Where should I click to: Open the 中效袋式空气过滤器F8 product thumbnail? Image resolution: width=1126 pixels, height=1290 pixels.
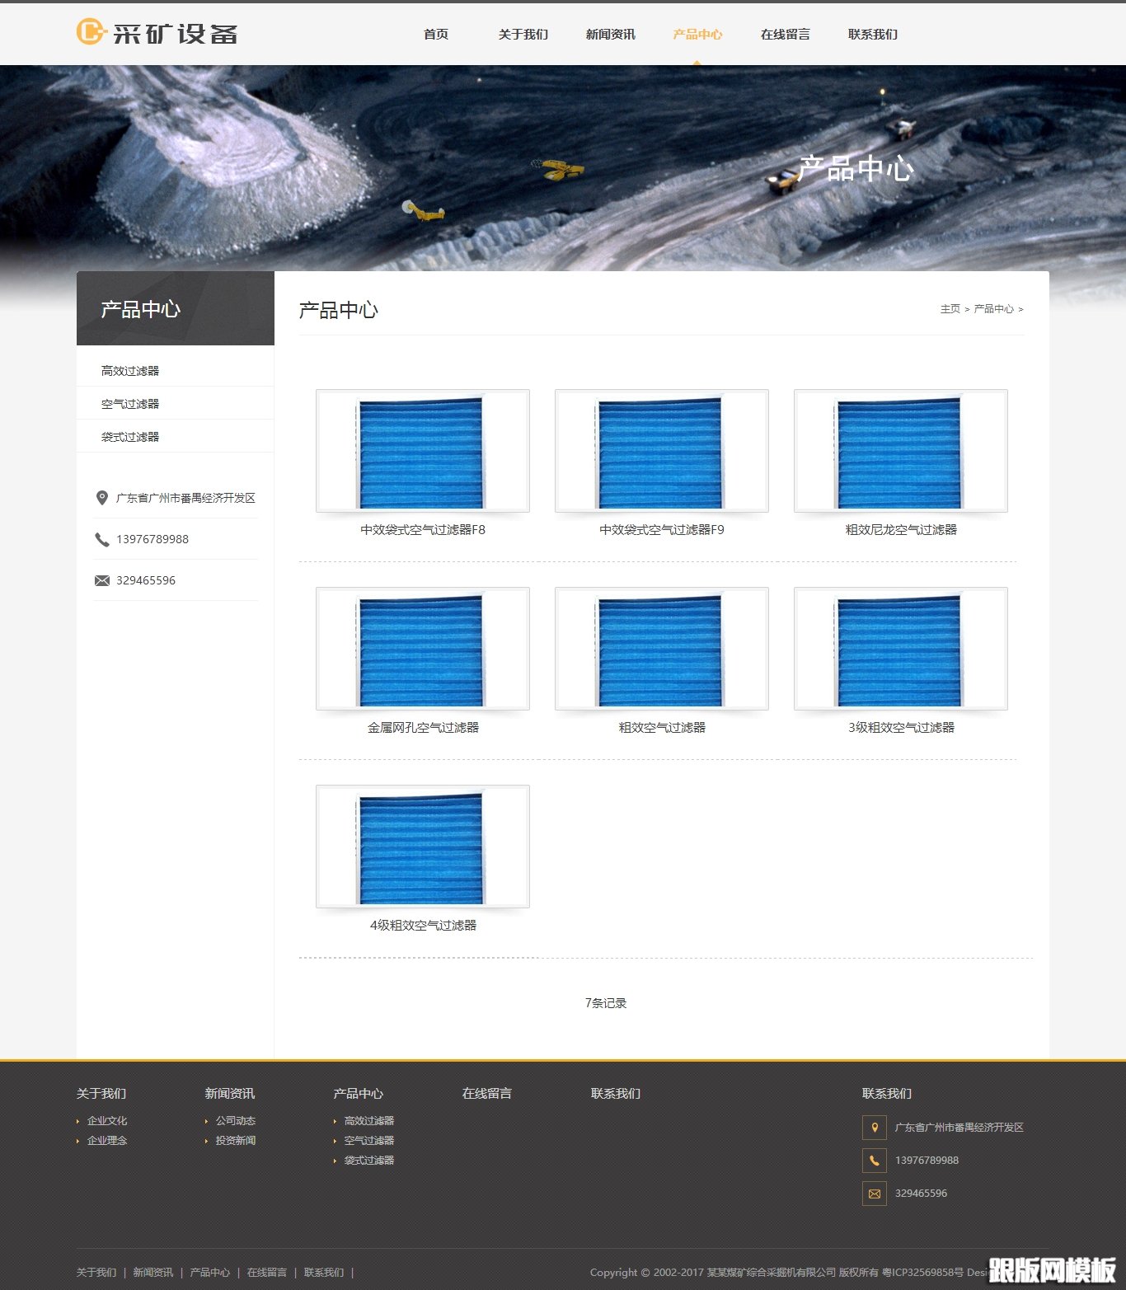tap(422, 451)
